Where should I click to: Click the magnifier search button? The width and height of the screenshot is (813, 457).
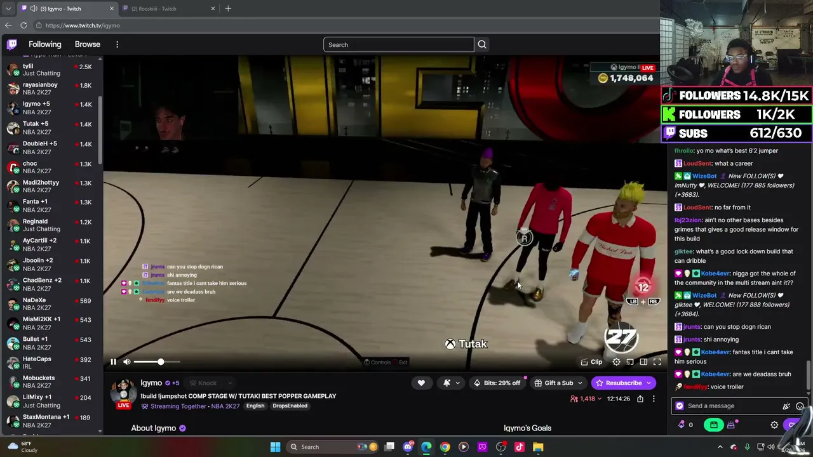coord(482,44)
